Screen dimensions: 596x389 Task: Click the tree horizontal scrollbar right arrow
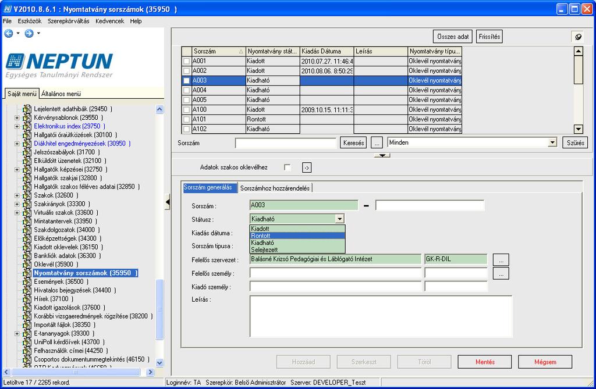click(151, 372)
